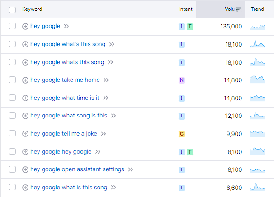The width and height of the screenshot is (274, 197).
Task: Tick 'hey google tell me a joke' checkbox
Action: click(x=12, y=133)
